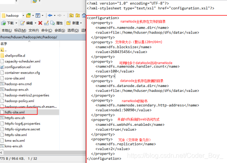Open 属性 properties for selected file

(x=57, y=23)
